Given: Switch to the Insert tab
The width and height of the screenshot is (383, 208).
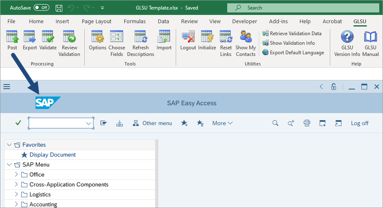Looking at the screenshot, I should pos(62,22).
